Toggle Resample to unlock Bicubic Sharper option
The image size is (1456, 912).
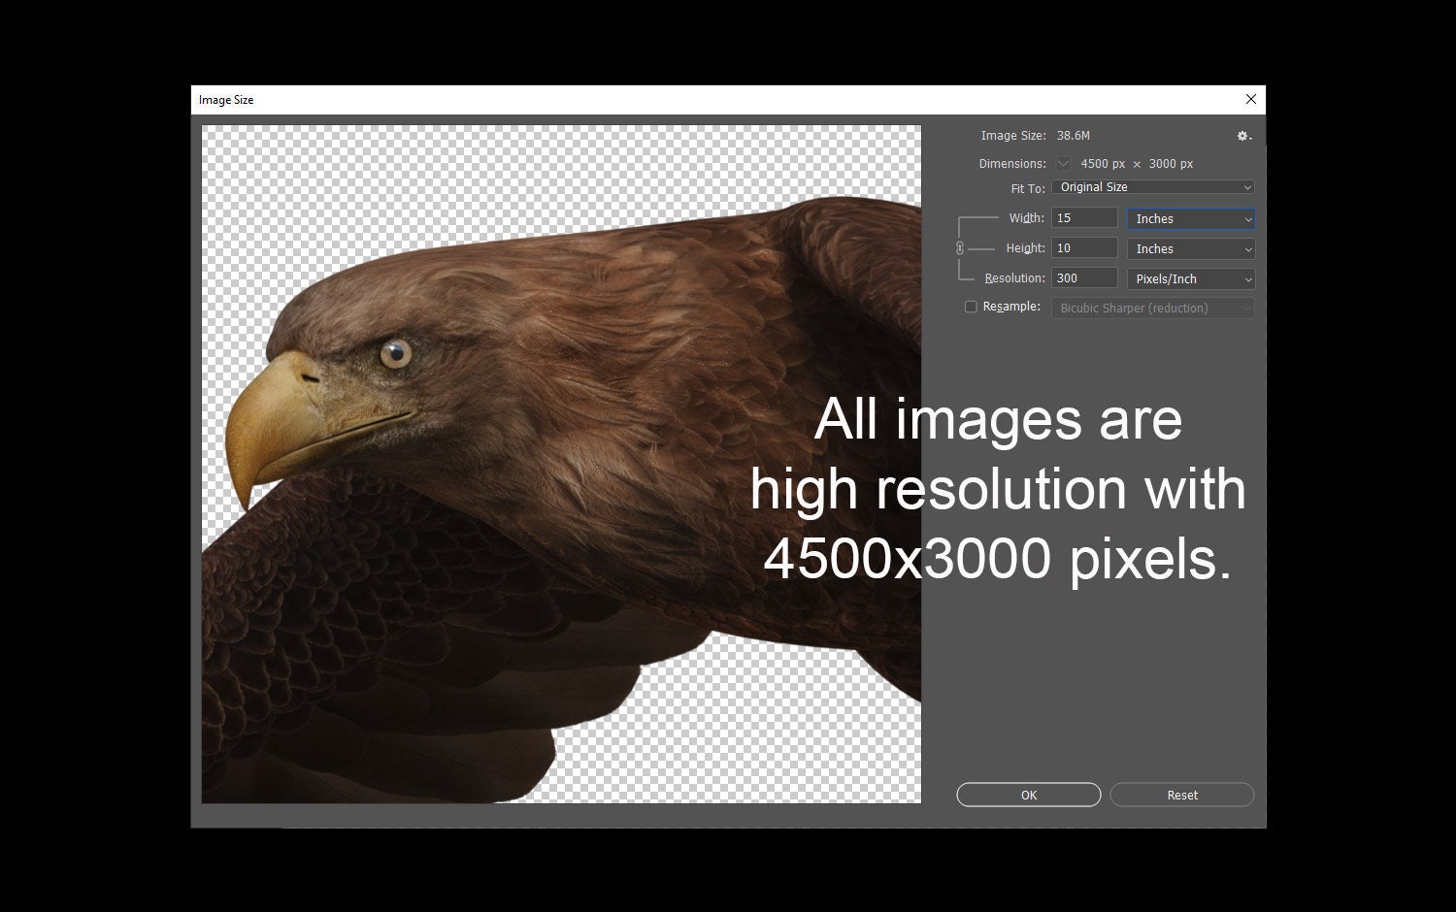coord(971,307)
